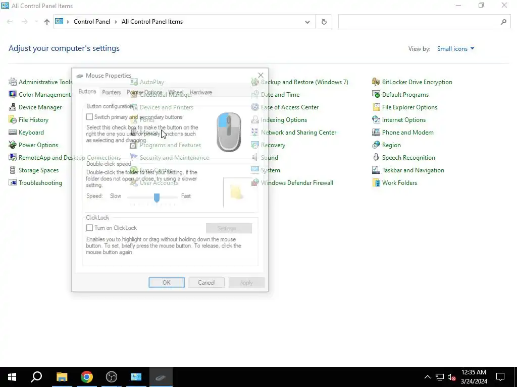Close the Mouse Properties dialog
The image size is (517, 387).
(261, 76)
